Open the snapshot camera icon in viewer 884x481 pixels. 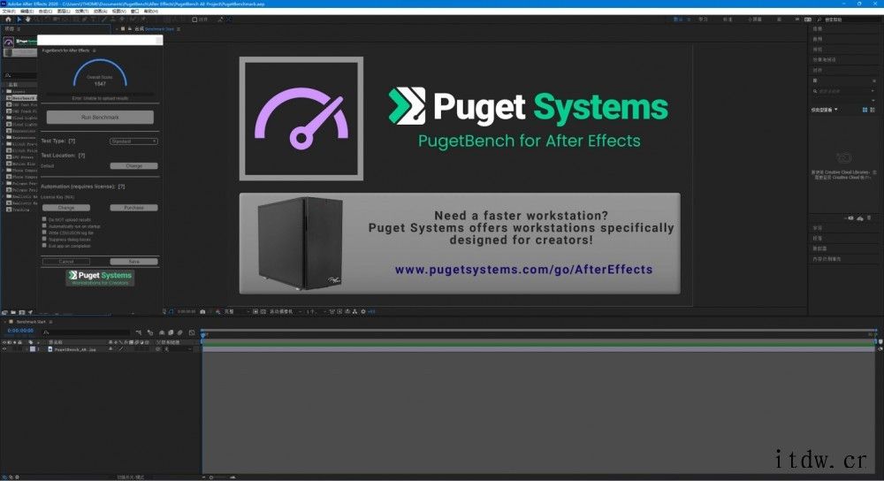tap(202, 311)
